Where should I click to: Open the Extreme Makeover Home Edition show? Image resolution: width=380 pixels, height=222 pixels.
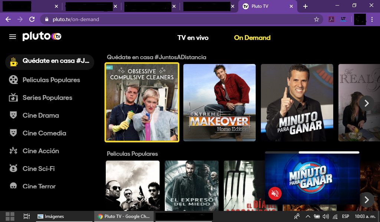pyautogui.click(x=219, y=102)
